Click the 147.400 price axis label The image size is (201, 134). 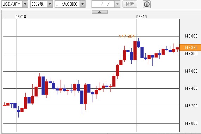point(191,88)
